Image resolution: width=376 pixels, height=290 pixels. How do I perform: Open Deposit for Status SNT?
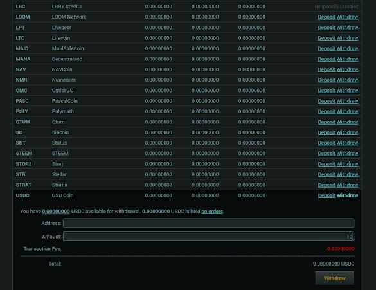point(327,143)
